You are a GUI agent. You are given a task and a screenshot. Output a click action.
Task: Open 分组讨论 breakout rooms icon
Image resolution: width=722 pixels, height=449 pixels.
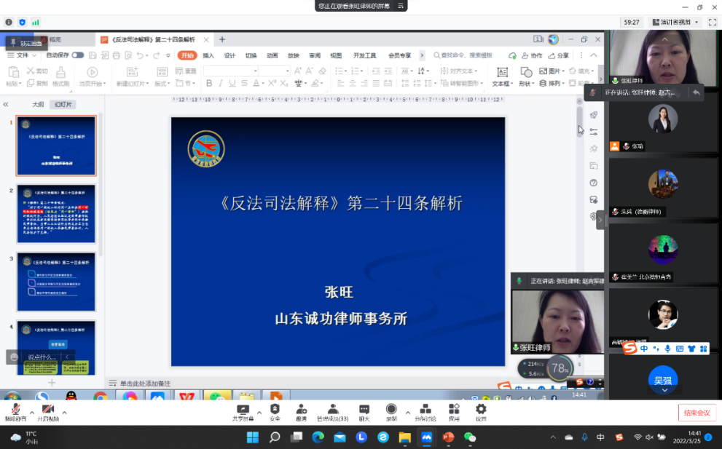[x=425, y=410]
